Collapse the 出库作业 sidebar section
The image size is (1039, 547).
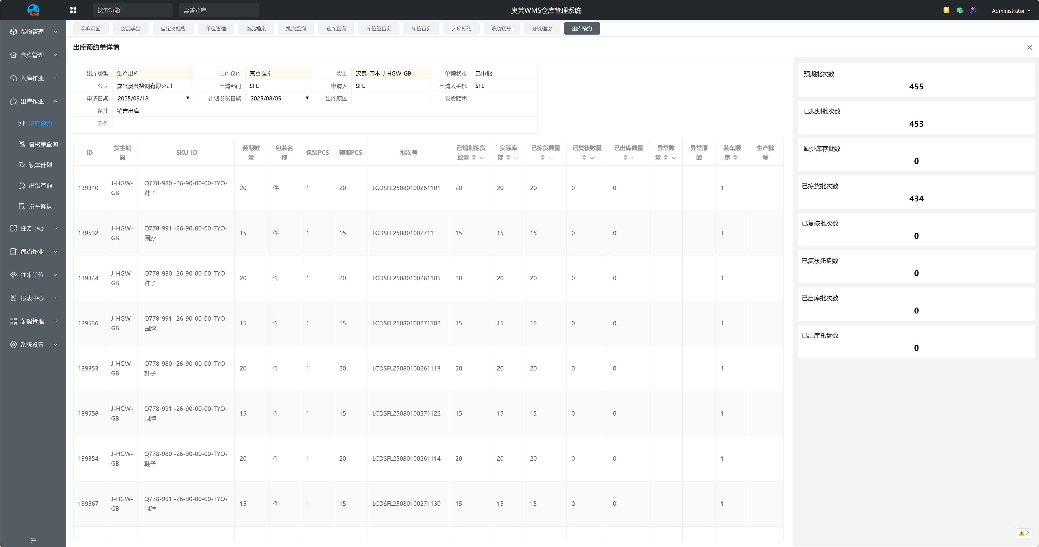point(55,101)
